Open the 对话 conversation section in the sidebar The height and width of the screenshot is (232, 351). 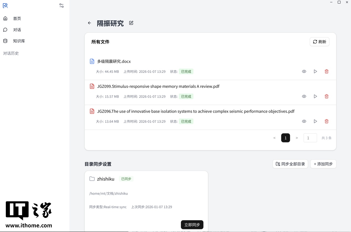(17, 30)
